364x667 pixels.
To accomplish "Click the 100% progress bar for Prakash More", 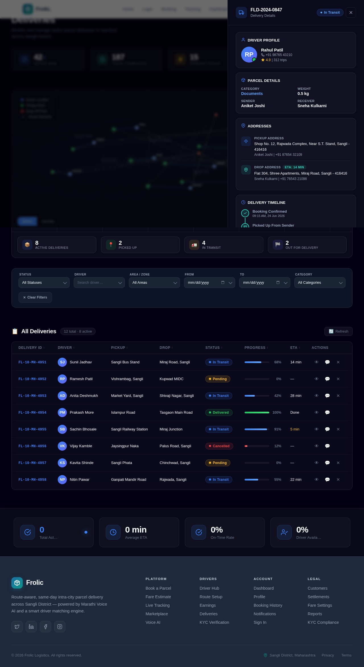I will pyautogui.click(x=257, y=413).
